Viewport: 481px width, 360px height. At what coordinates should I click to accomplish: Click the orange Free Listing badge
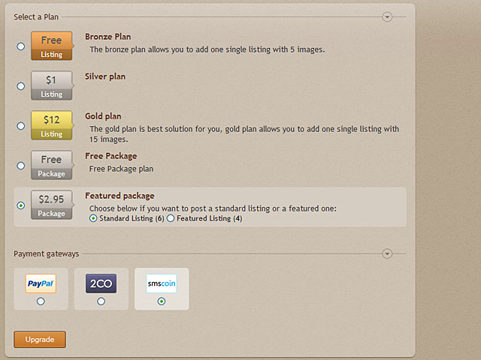point(52,46)
